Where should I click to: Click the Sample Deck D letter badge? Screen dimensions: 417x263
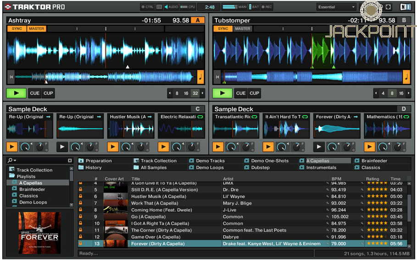point(404,109)
